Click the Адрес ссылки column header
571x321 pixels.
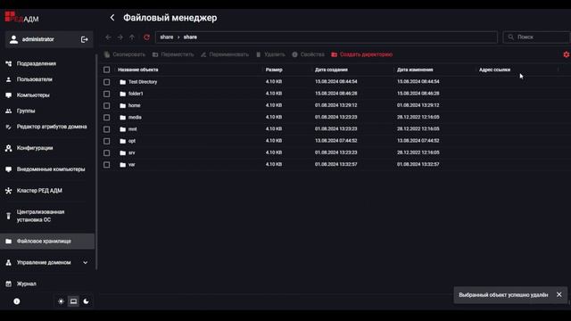tap(494, 70)
